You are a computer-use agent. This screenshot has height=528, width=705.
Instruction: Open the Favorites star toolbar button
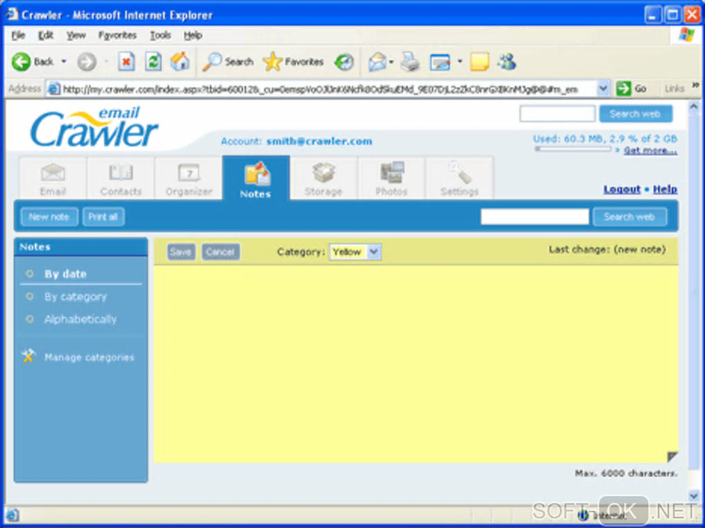pyautogui.click(x=293, y=62)
